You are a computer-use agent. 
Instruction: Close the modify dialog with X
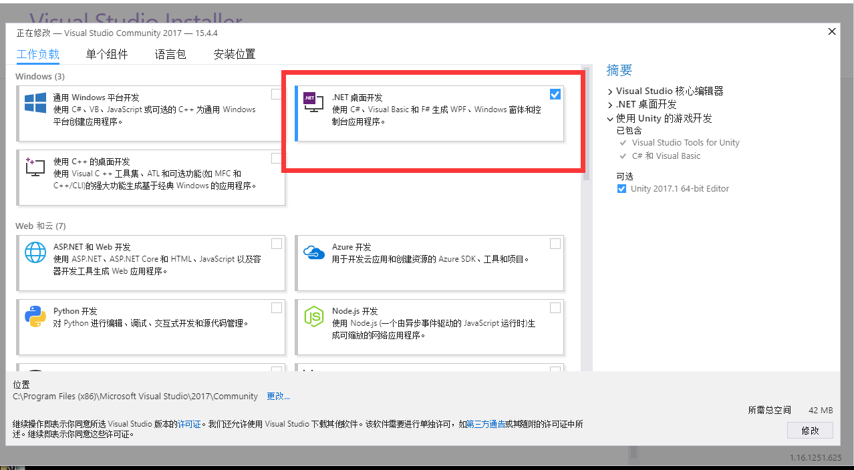[x=832, y=31]
